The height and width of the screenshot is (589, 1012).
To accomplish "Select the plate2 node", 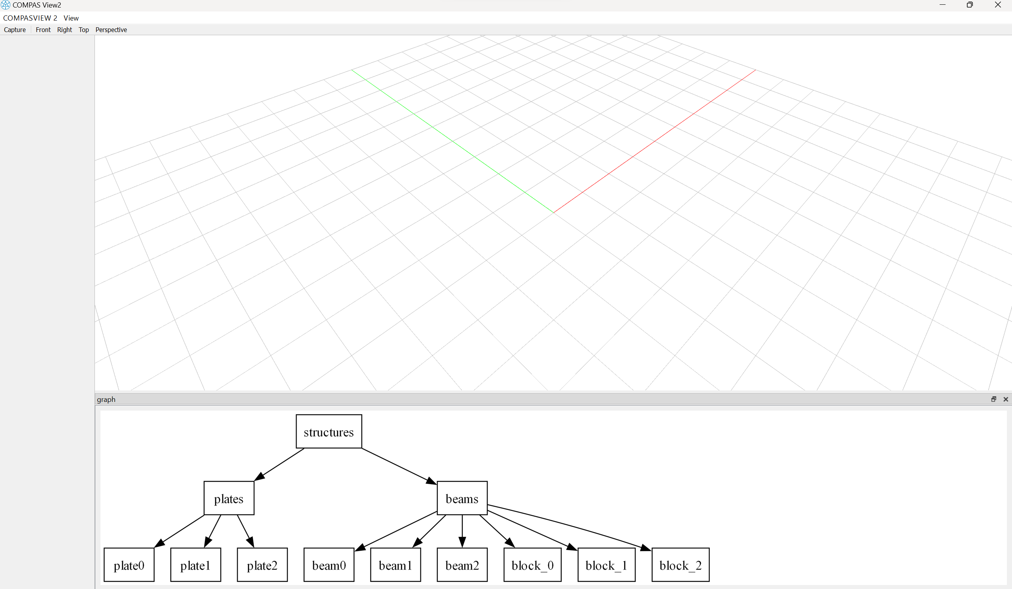I will [262, 564].
